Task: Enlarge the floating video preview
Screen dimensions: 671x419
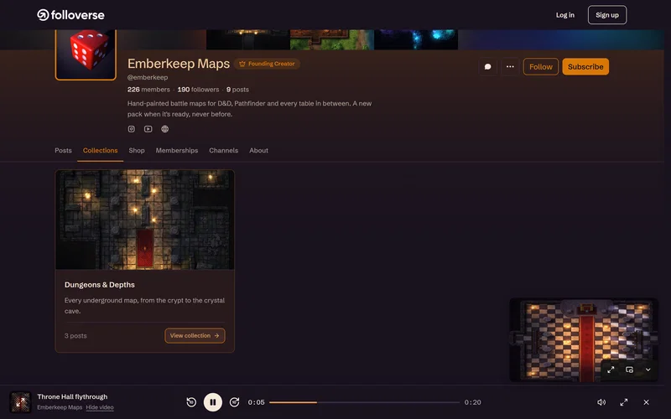Action: pos(611,370)
